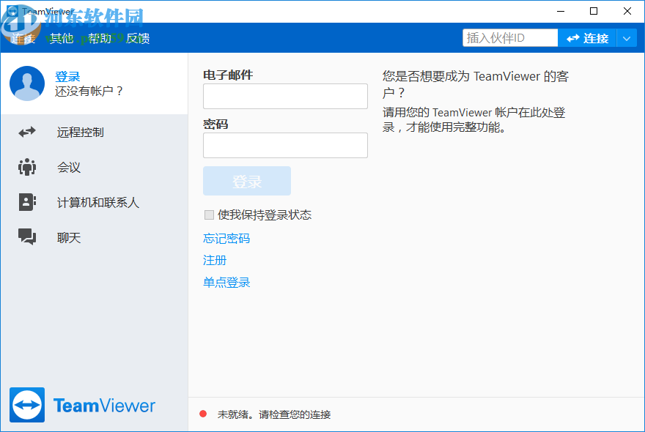Open the 会议 panel icon

[26, 167]
